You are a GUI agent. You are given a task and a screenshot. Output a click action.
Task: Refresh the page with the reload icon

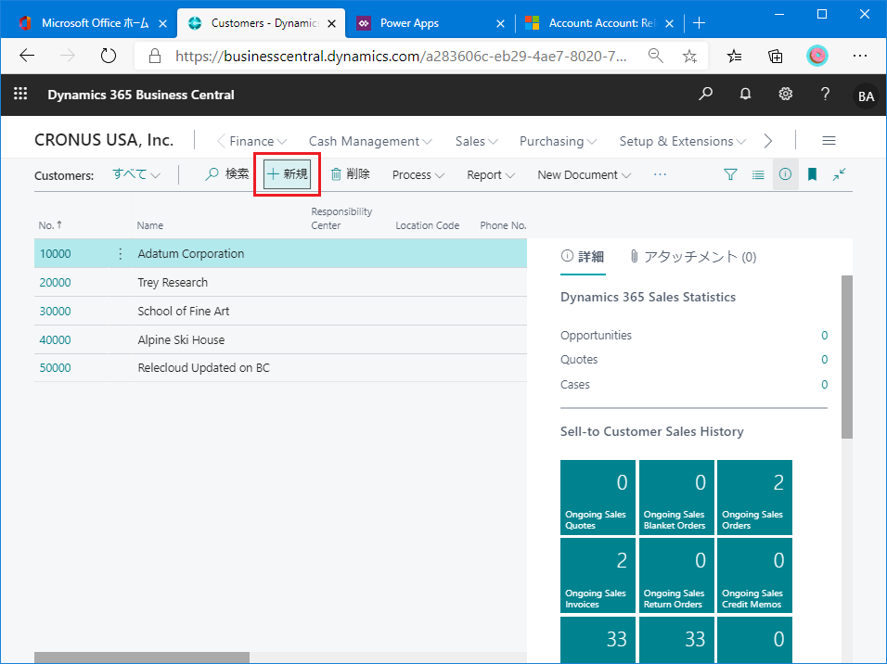(108, 56)
